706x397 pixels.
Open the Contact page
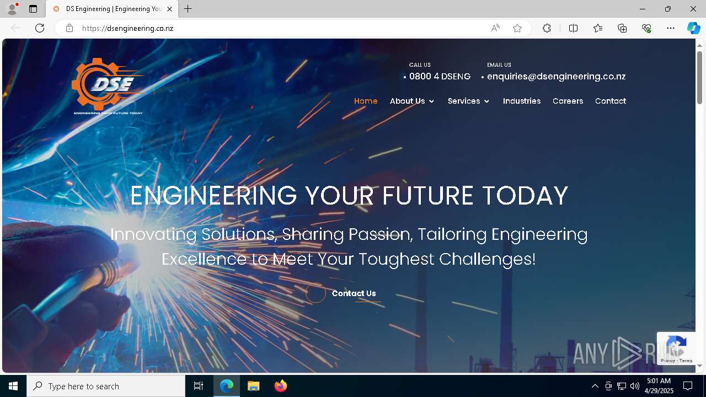pos(611,101)
